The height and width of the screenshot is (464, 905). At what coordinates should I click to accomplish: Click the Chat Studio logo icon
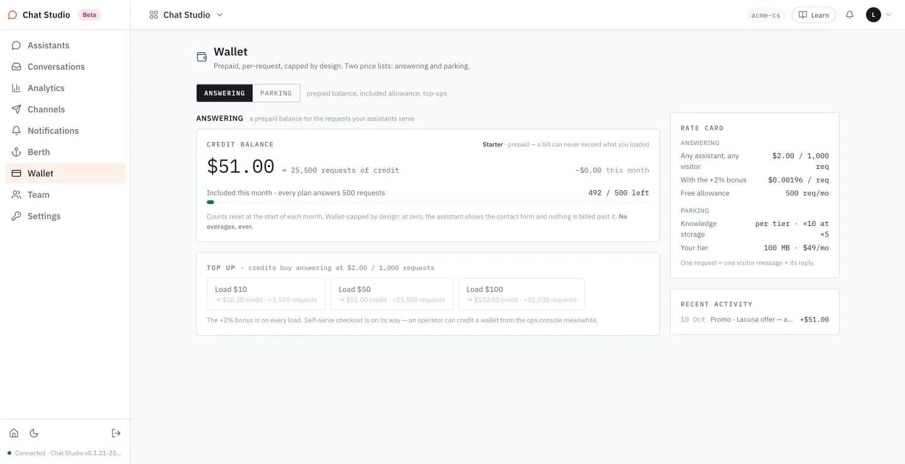(x=13, y=15)
